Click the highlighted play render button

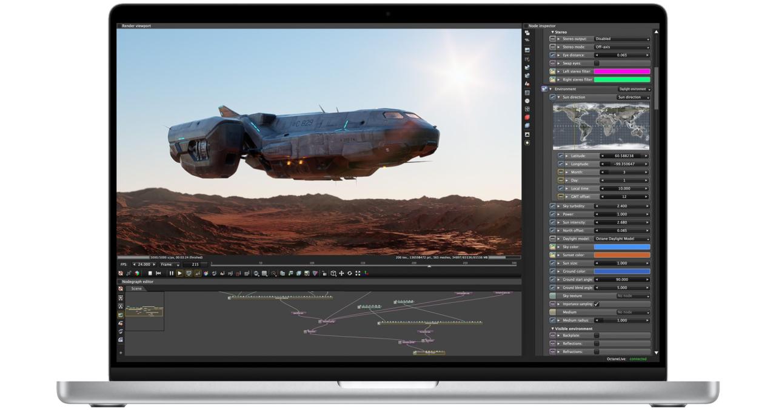(180, 273)
